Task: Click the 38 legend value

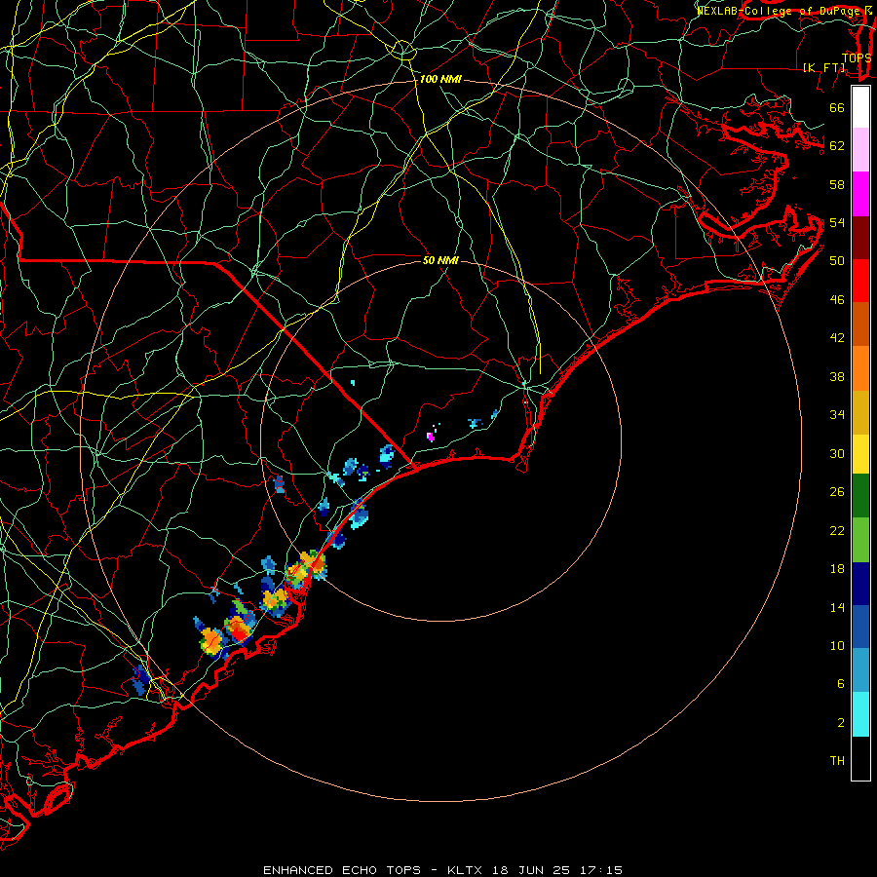Action: coord(837,377)
